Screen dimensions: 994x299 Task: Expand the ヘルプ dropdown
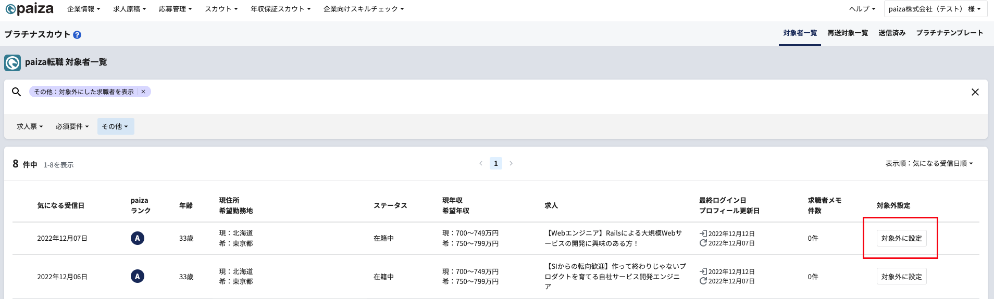tap(862, 9)
